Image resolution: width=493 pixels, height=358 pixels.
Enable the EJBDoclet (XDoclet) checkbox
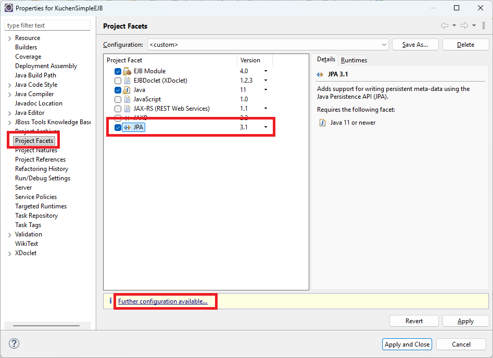coord(118,81)
